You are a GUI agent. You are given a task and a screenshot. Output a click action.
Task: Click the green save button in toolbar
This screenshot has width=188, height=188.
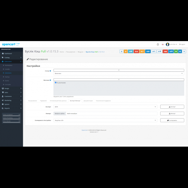pos(176,51)
